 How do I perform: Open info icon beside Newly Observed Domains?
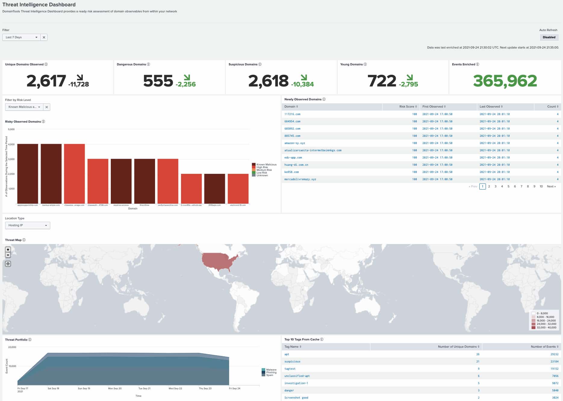pyautogui.click(x=324, y=99)
